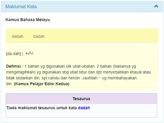The width and height of the screenshot is (164, 123).
Task: Click Tiada maklumat tesaurus untuk kata text
Action: 42,108
